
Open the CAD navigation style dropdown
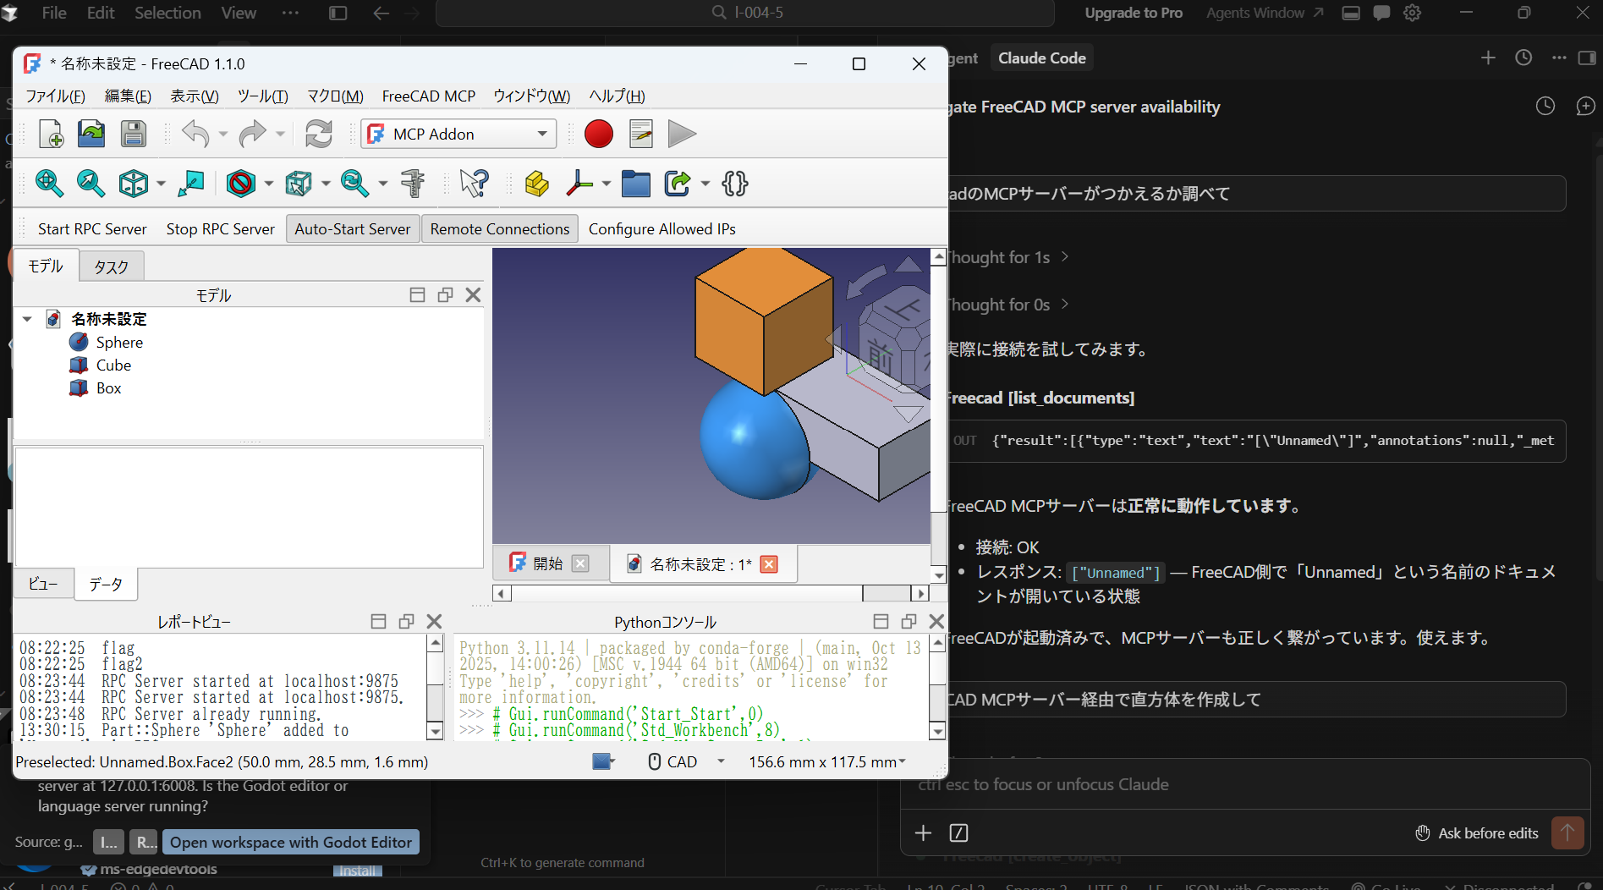tap(721, 761)
